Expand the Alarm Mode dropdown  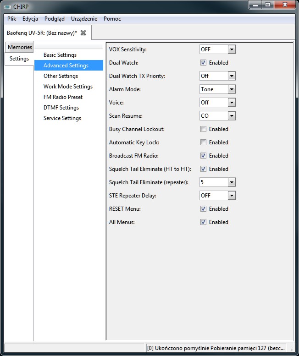[232, 89]
